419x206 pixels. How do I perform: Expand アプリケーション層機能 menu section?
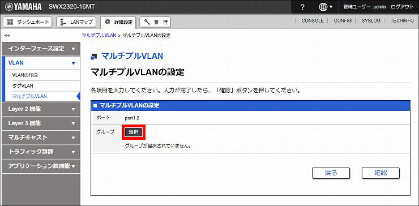41,166
